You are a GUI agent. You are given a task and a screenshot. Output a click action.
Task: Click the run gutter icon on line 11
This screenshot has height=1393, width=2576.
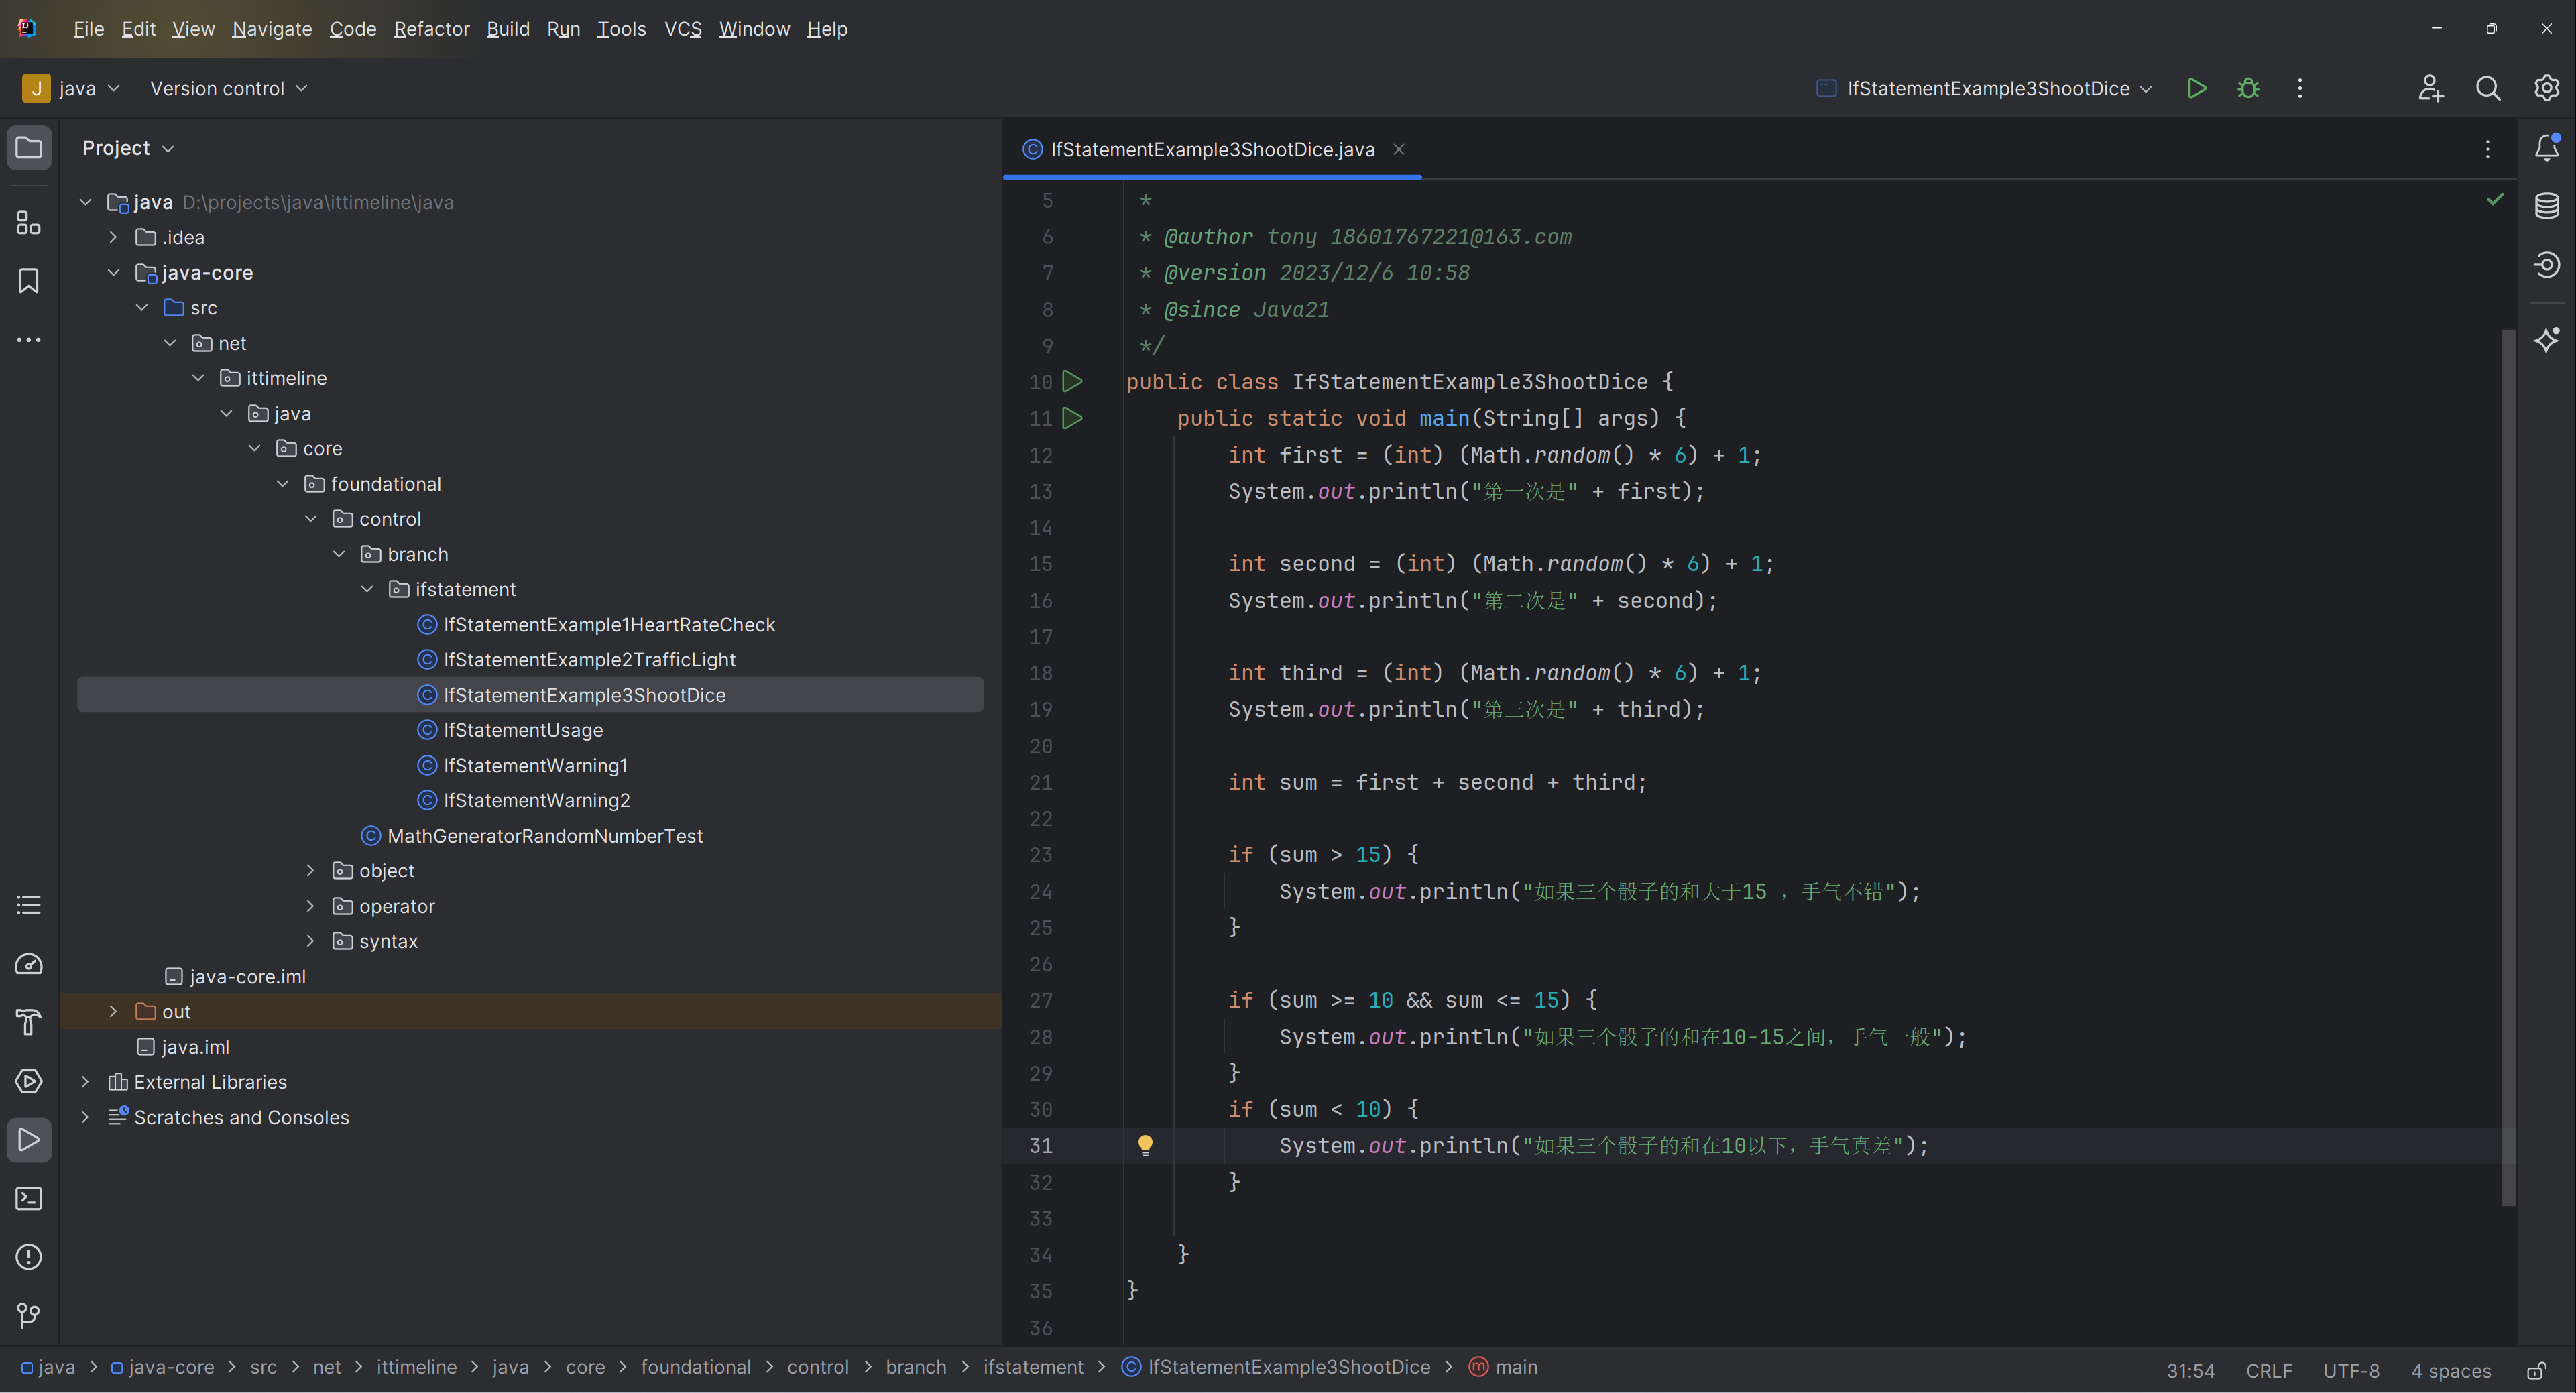pyautogui.click(x=1072, y=418)
